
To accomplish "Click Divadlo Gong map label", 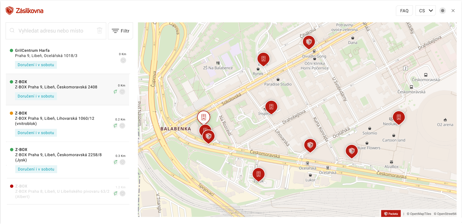I will (x=314, y=56).
